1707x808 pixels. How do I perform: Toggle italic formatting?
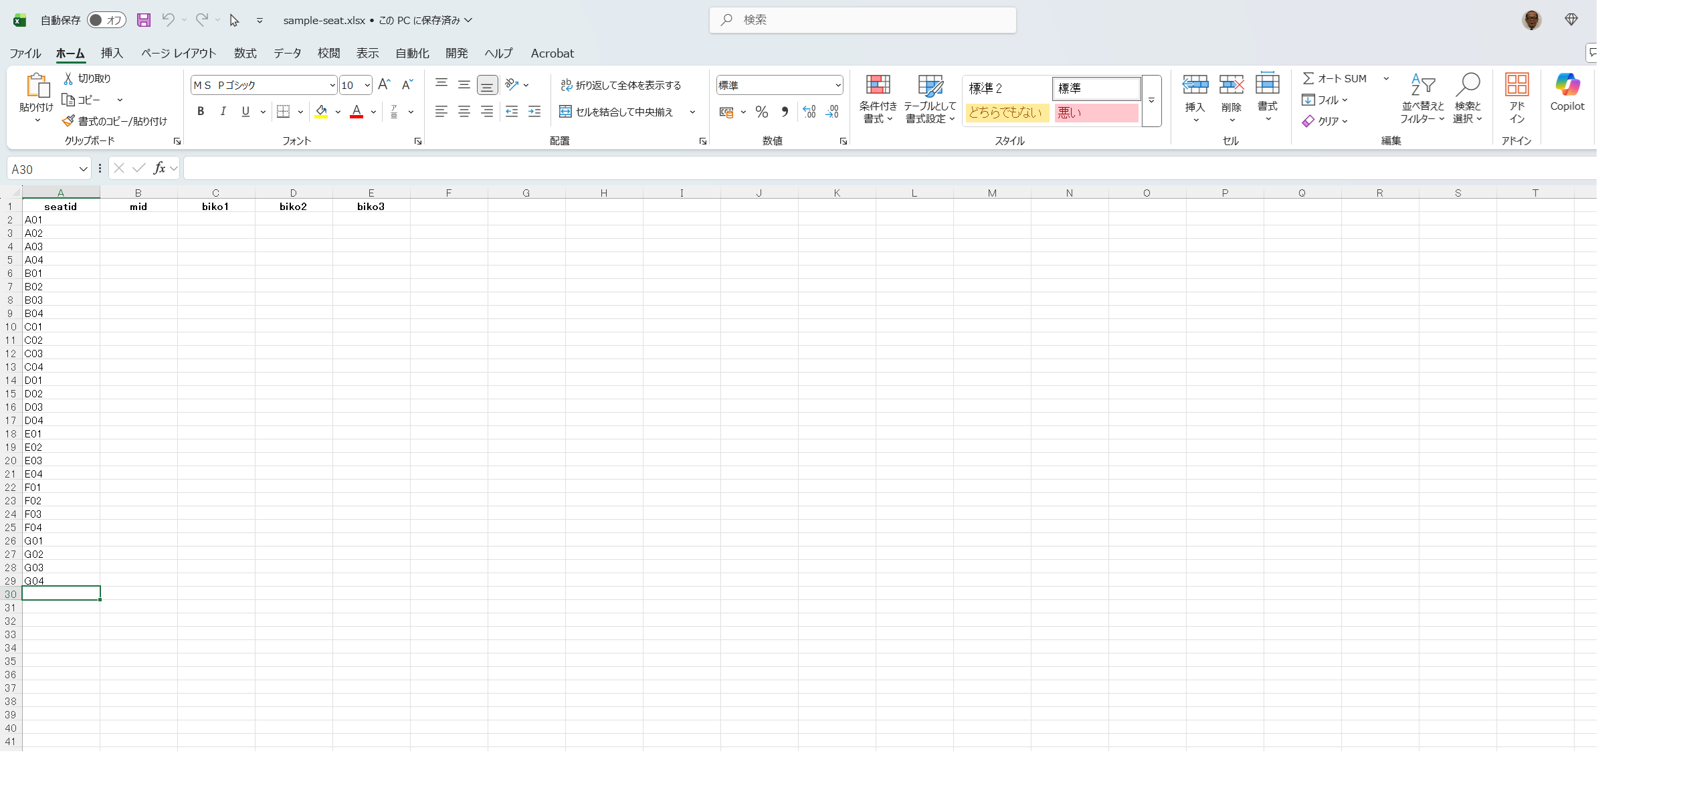pyautogui.click(x=223, y=112)
